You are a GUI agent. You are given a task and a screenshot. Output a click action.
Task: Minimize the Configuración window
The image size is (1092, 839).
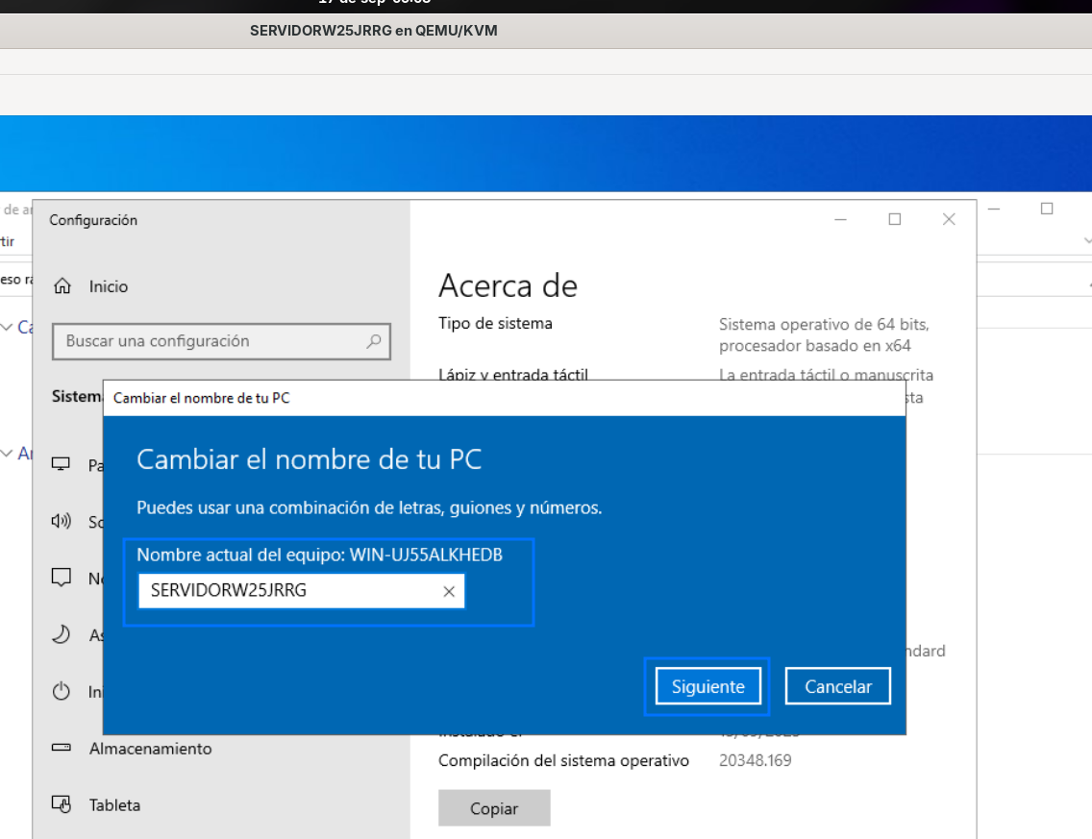(x=840, y=219)
